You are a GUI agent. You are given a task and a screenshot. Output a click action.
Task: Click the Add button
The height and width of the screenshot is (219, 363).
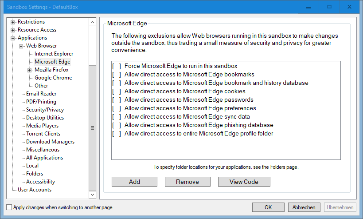[x=134, y=182]
